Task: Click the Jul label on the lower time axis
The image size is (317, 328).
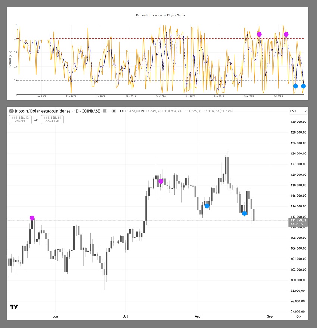Action: pos(125,316)
